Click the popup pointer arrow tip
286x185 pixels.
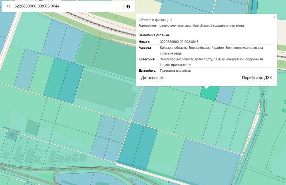click(x=206, y=88)
